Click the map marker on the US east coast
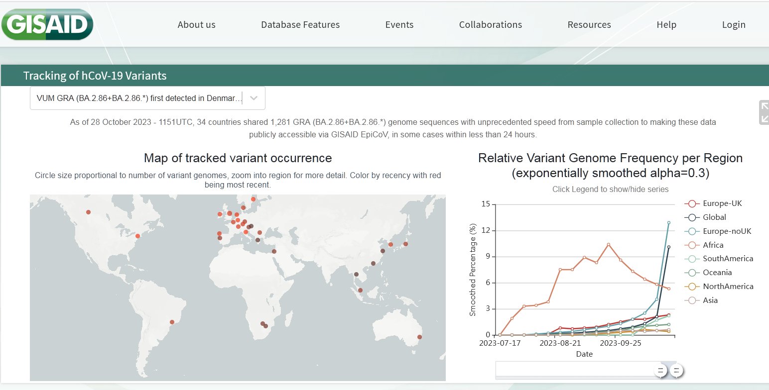769x390 pixels. coord(138,236)
